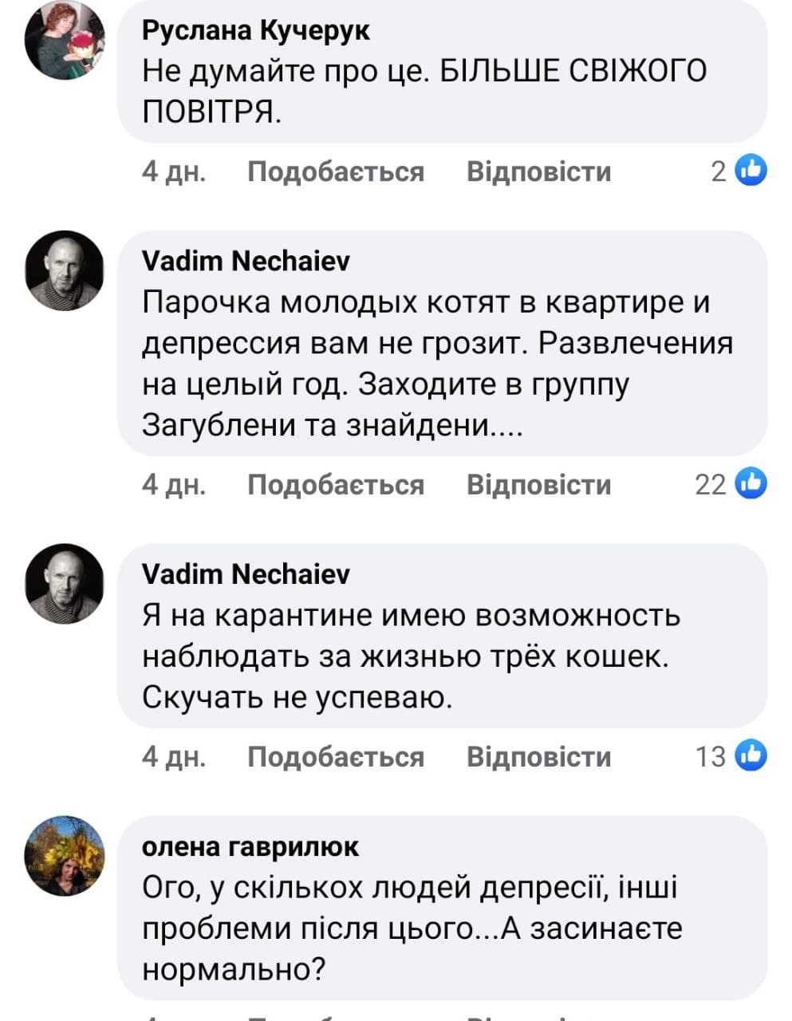Click like reaction icon on Руслана Кучерук's comment
Screen dimensions: 792x1021
tap(751, 170)
